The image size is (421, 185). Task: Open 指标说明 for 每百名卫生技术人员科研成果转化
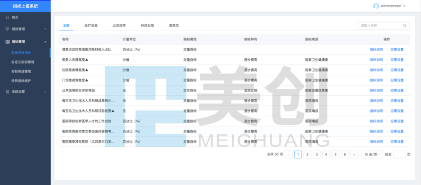tap(376, 101)
